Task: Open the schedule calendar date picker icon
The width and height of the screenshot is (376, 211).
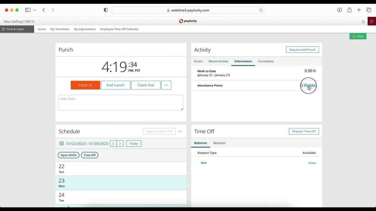Action: pos(62,144)
